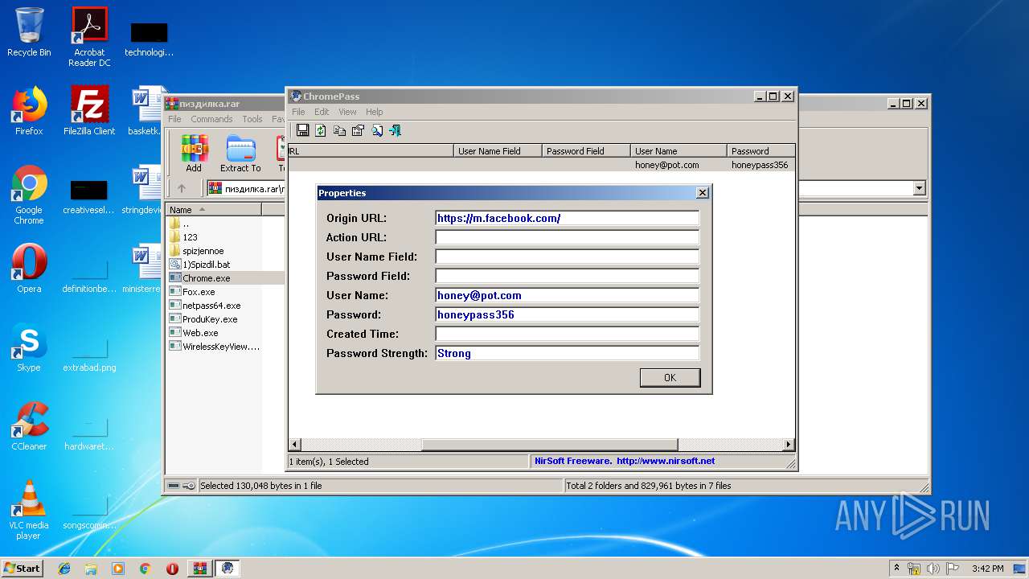The image size is (1029, 579).
Task: Click Opera icon in taskbar
Action: coord(172,569)
